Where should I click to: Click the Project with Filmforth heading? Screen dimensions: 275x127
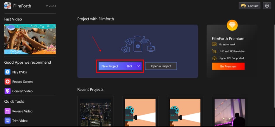(96, 19)
